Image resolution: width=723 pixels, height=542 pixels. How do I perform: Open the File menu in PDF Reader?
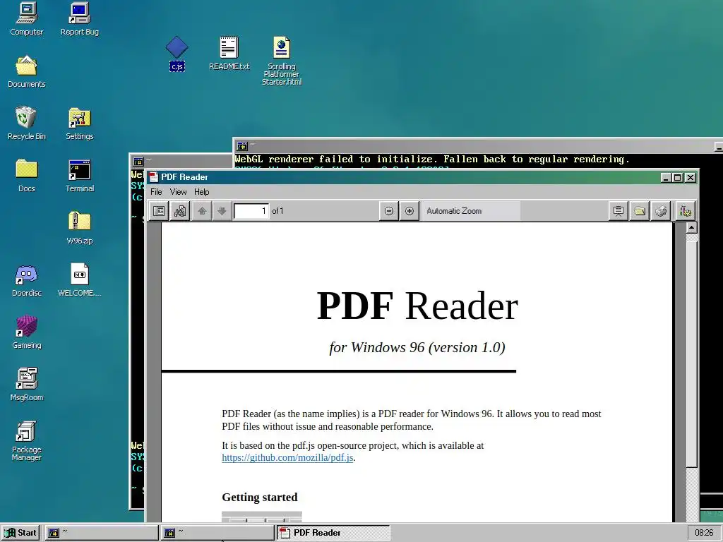(156, 192)
